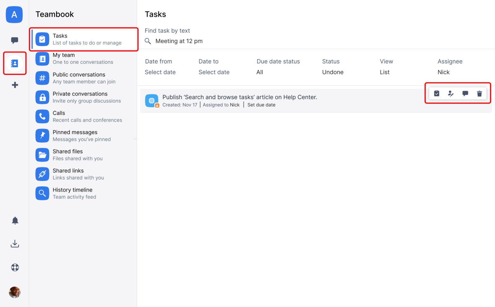Open task discussion via the comment icon
Screen dimensions: 495x307
(465, 93)
